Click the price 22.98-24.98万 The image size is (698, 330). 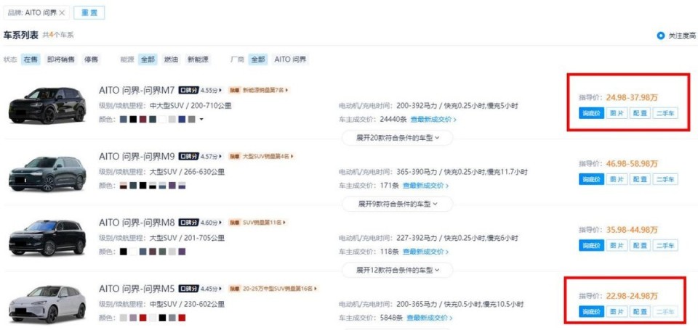[632, 296]
